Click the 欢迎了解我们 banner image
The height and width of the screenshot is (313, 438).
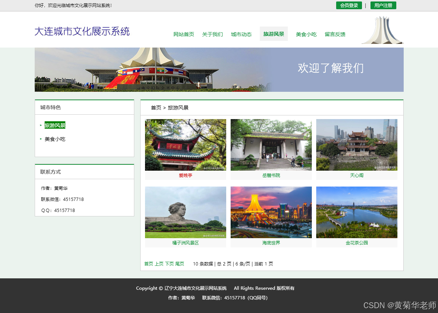pos(219,70)
